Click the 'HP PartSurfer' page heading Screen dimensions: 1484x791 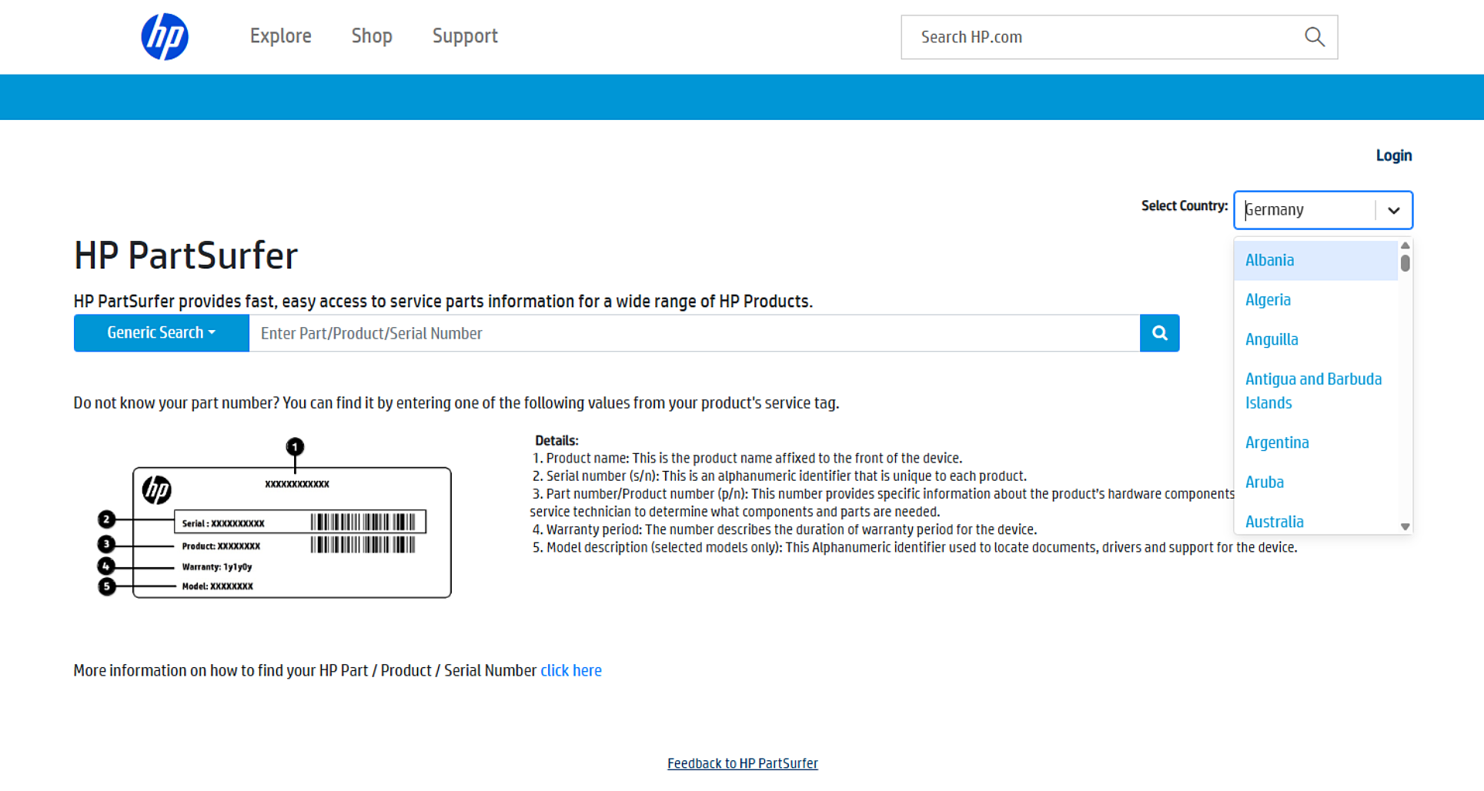tap(185, 255)
